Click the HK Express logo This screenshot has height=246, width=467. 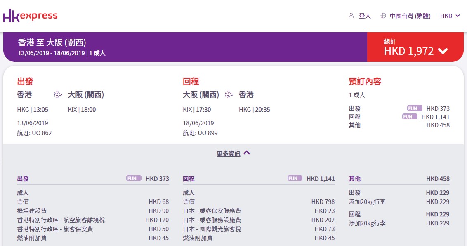coord(31,16)
